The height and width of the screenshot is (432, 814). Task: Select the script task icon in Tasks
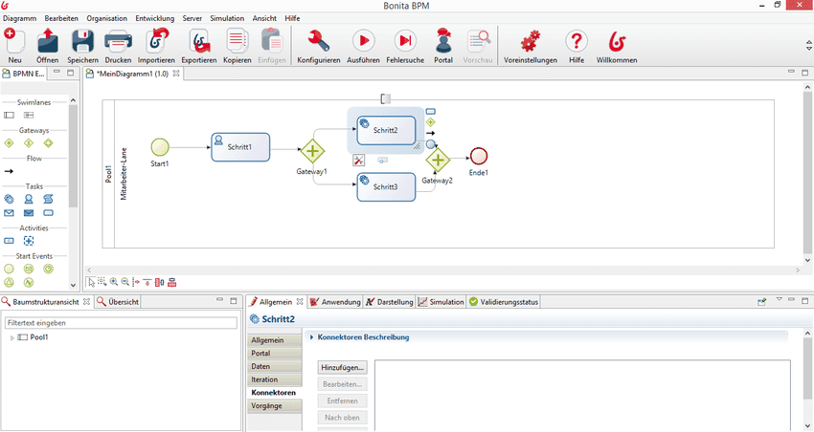click(48, 199)
